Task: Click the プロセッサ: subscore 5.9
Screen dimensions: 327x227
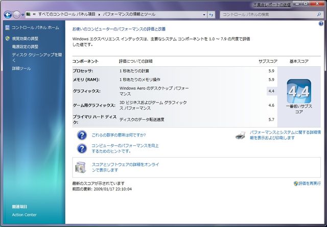Action: tap(271, 71)
